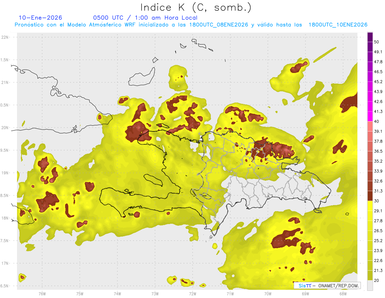Click the "18N" latitude label
Viewport: 385px width, 298px height.
5,218
